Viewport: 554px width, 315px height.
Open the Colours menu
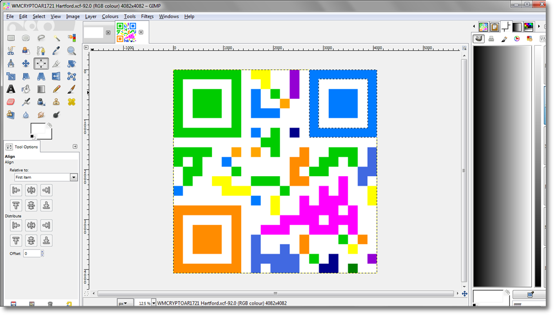click(x=110, y=16)
